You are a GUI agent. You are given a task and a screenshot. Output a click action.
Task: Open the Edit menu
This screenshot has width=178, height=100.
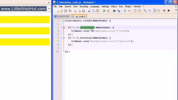pos(61,6)
